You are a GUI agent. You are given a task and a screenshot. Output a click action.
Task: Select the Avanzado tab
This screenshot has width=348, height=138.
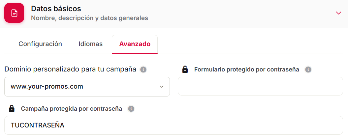point(135,44)
